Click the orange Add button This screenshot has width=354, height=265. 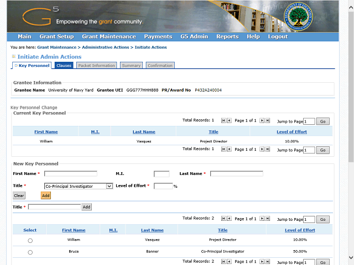46,195
